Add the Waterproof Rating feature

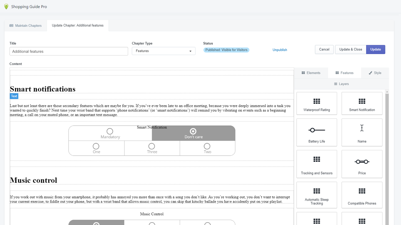pos(316,103)
